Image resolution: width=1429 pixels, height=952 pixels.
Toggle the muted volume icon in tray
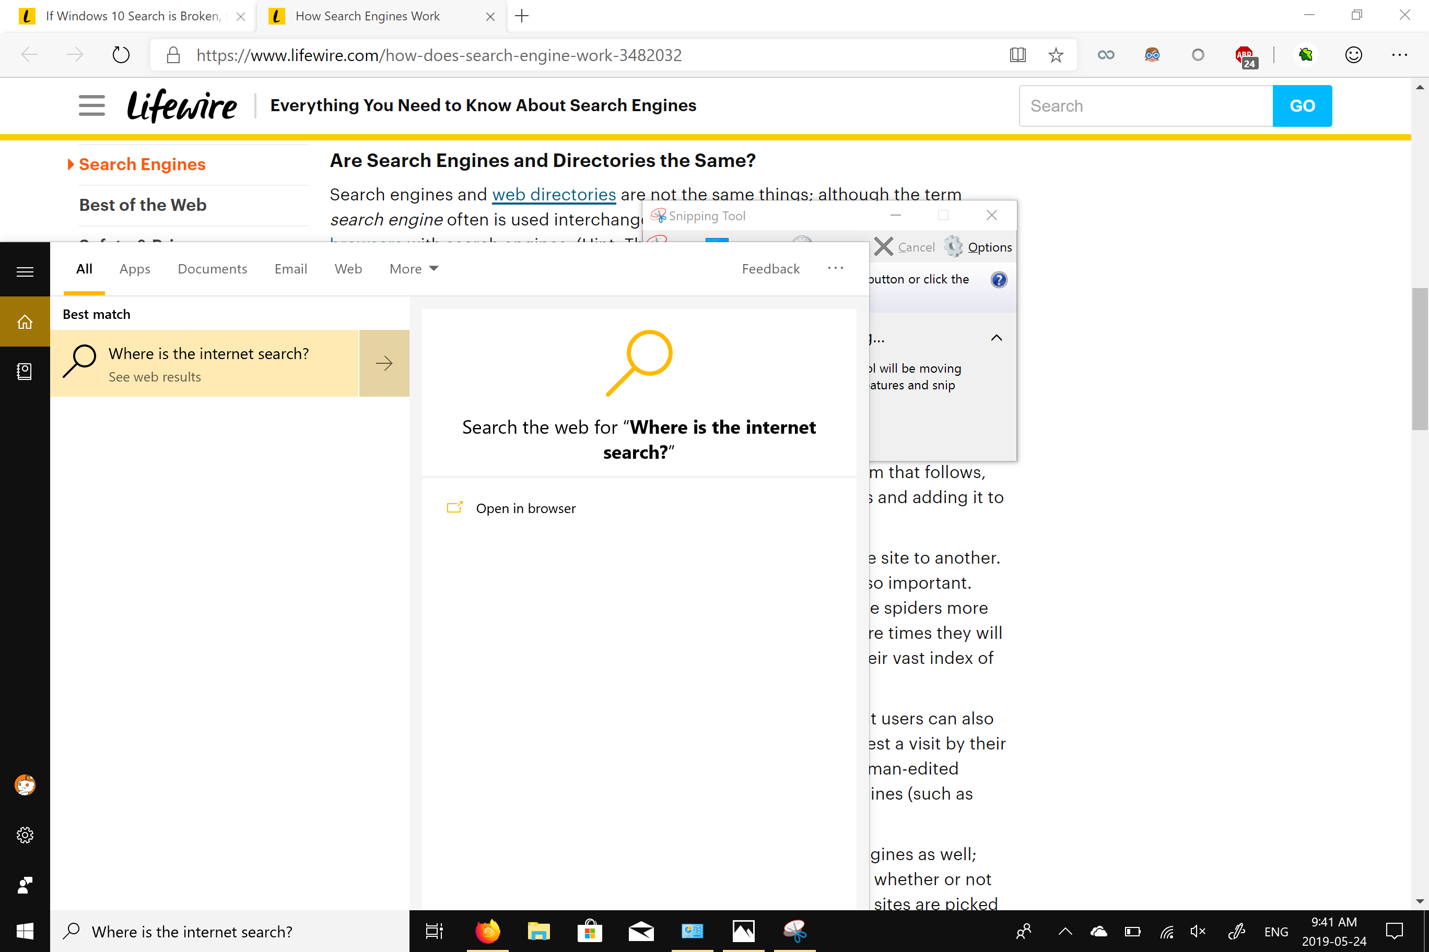pos(1198,931)
